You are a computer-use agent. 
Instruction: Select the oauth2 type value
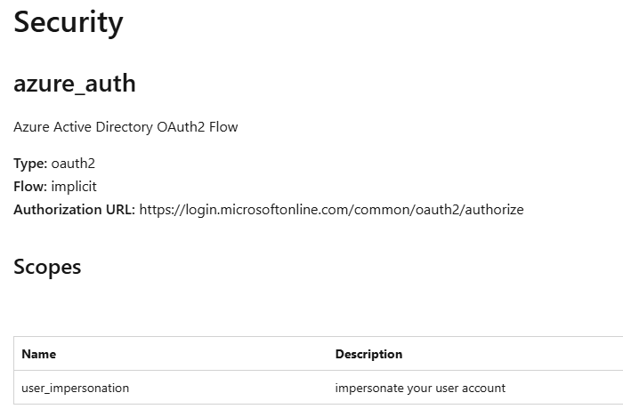(73, 164)
